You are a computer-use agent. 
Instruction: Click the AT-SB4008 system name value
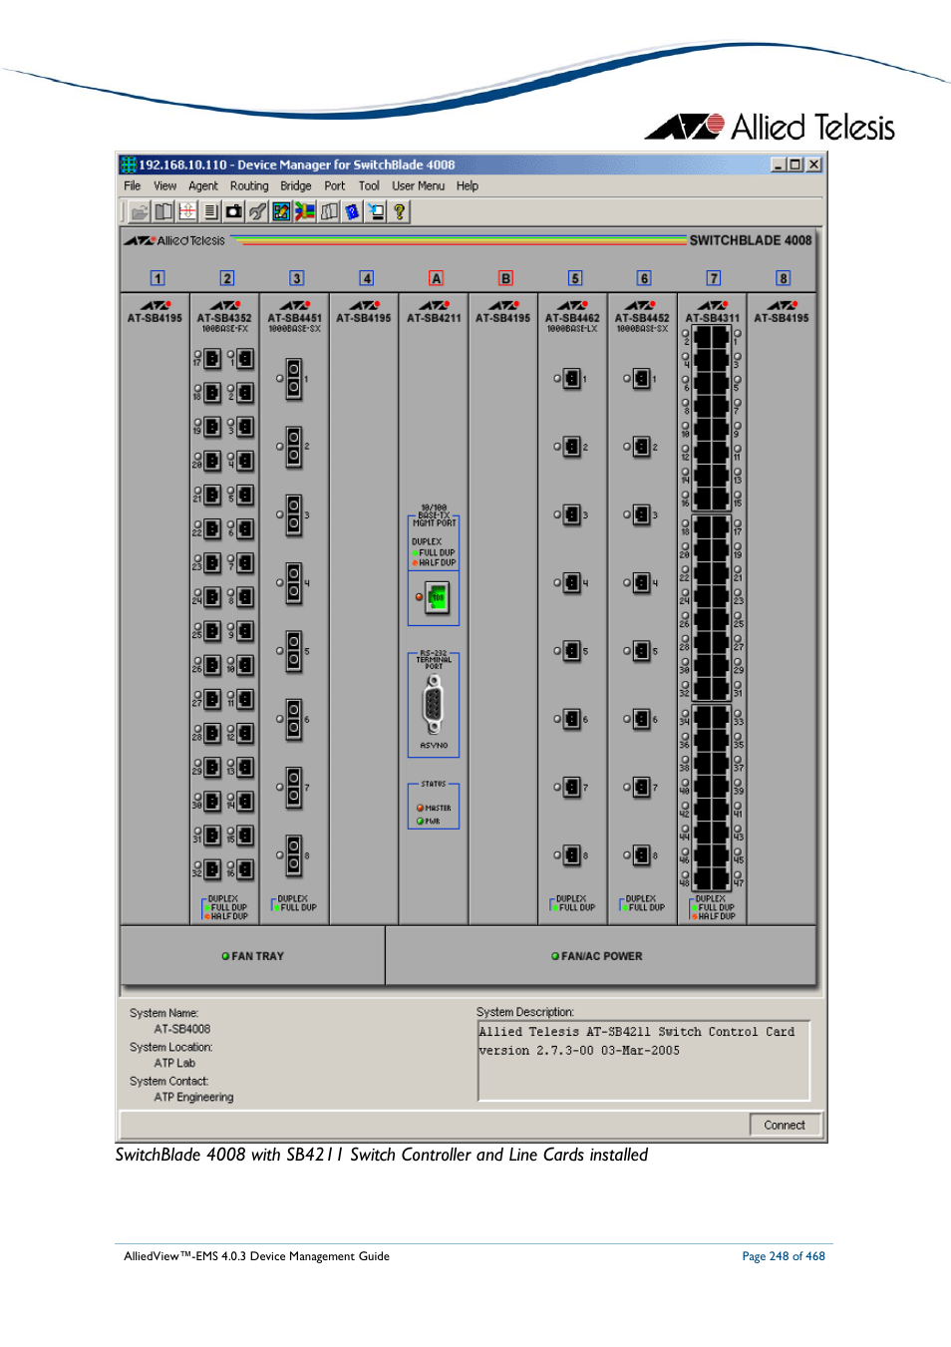coord(182,1029)
